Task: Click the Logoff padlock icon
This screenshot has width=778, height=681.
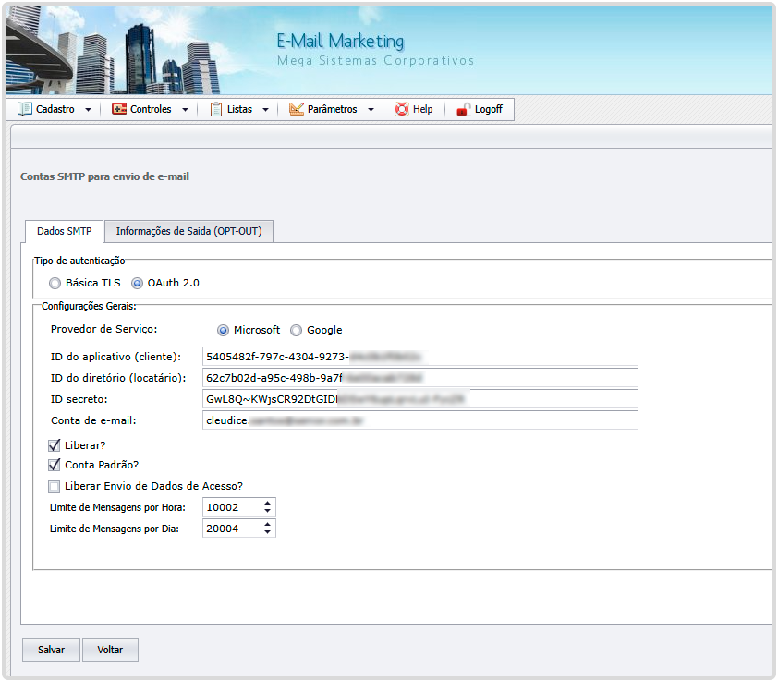Action: click(464, 109)
